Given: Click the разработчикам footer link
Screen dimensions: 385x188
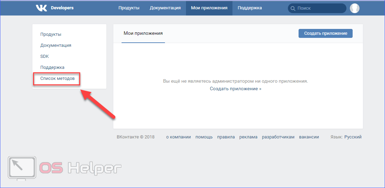Looking at the screenshot, I should [278, 137].
